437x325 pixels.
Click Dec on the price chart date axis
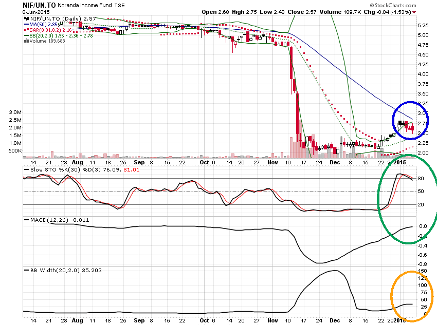(x=335, y=162)
